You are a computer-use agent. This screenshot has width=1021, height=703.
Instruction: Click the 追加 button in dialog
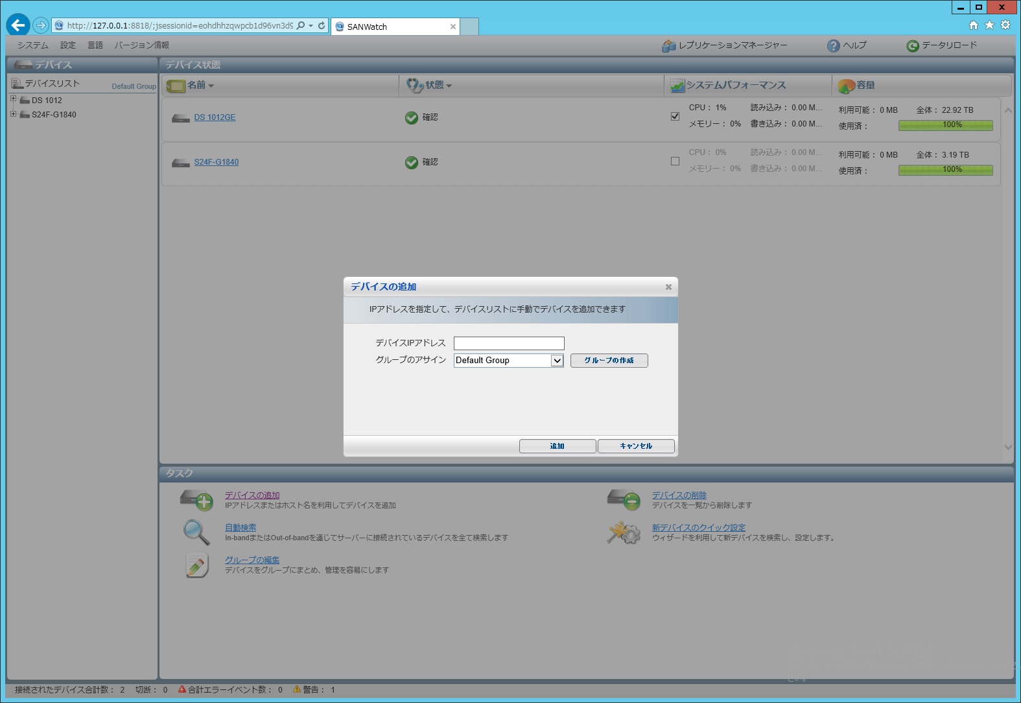[557, 446]
